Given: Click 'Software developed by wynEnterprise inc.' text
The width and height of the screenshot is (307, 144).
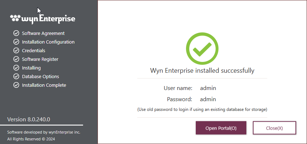Looking at the screenshot, I should pyautogui.click(x=44, y=132).
